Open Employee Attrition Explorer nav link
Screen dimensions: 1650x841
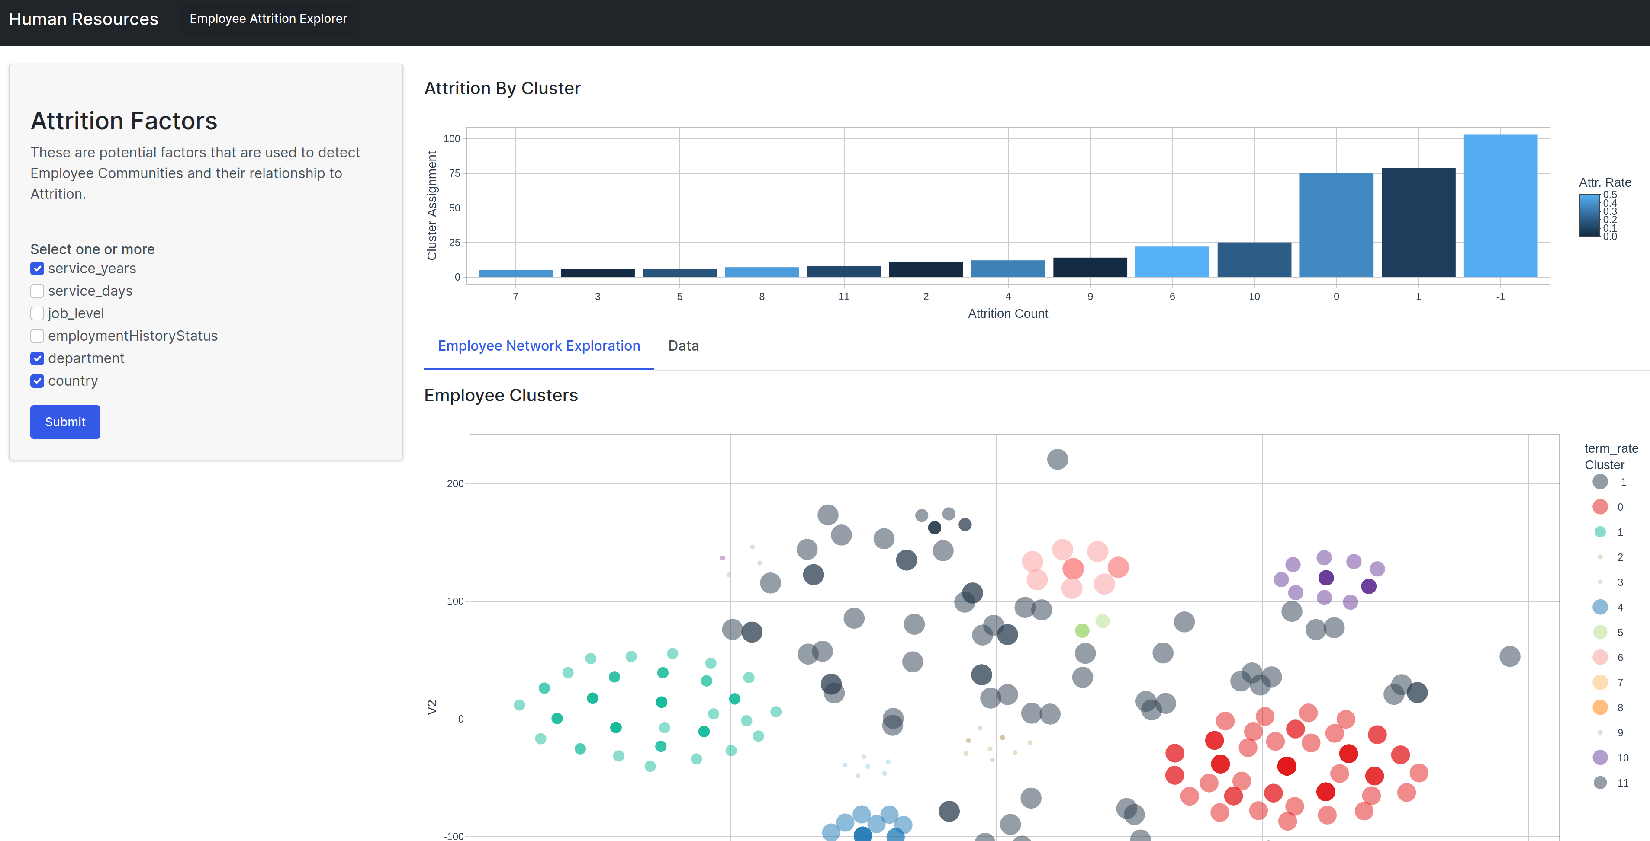(268, 19)
